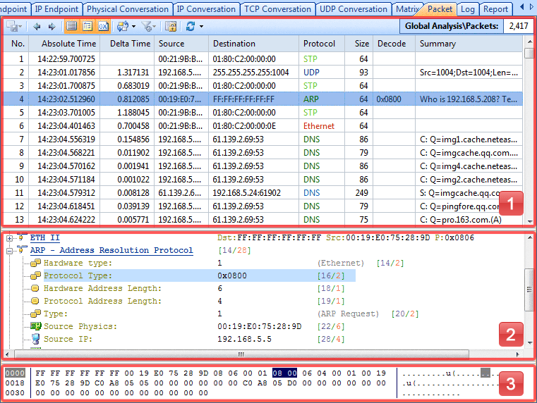Click the Hardware Address Length icon
Viewport: 537px width, 403px height.
tap(35, 288)
